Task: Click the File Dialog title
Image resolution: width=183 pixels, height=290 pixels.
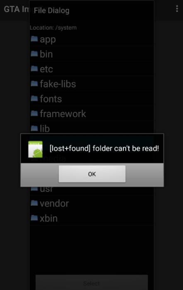Action: pos(51,10)
